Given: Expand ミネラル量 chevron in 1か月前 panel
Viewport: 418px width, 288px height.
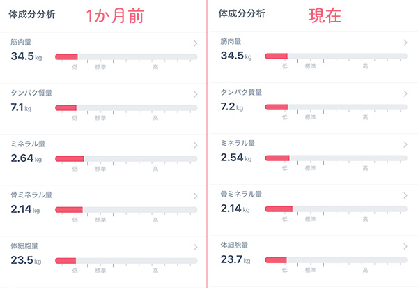Looking at the screenshot, I should 195,145.
